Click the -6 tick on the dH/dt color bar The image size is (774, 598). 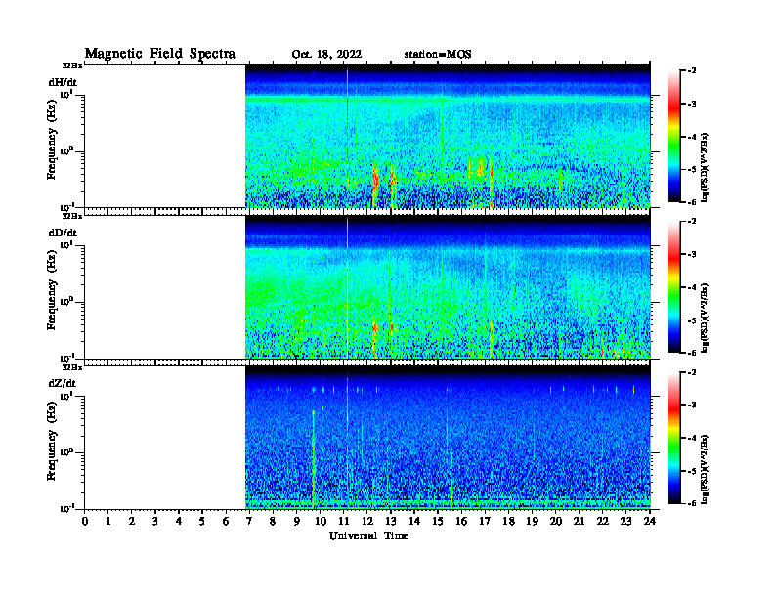[x=691, y=202]
